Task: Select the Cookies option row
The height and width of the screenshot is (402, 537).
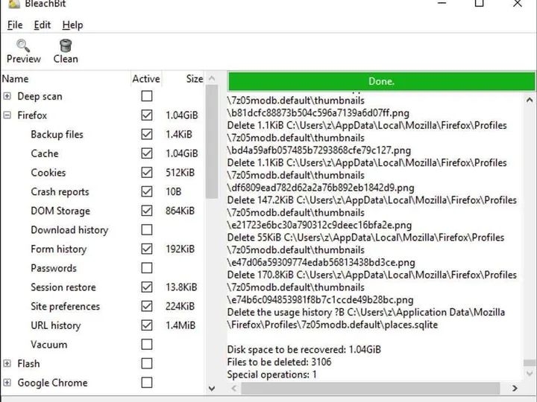Action: 103,173
